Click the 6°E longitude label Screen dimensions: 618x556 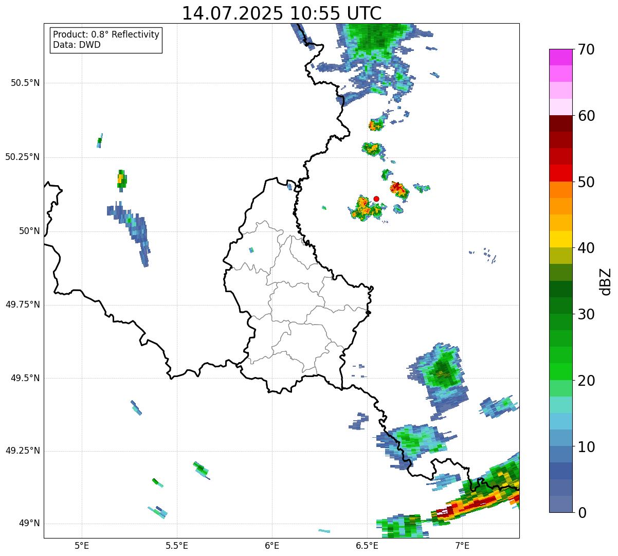pyautogui.click(x=272, y=545)
